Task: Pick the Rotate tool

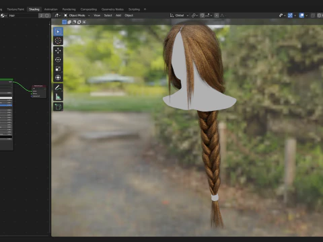Action: click(x=58, y=60)
